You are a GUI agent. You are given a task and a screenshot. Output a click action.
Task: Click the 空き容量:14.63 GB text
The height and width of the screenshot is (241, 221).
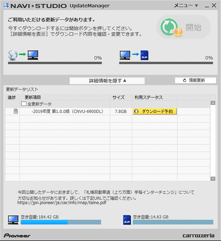click(151, 217)
